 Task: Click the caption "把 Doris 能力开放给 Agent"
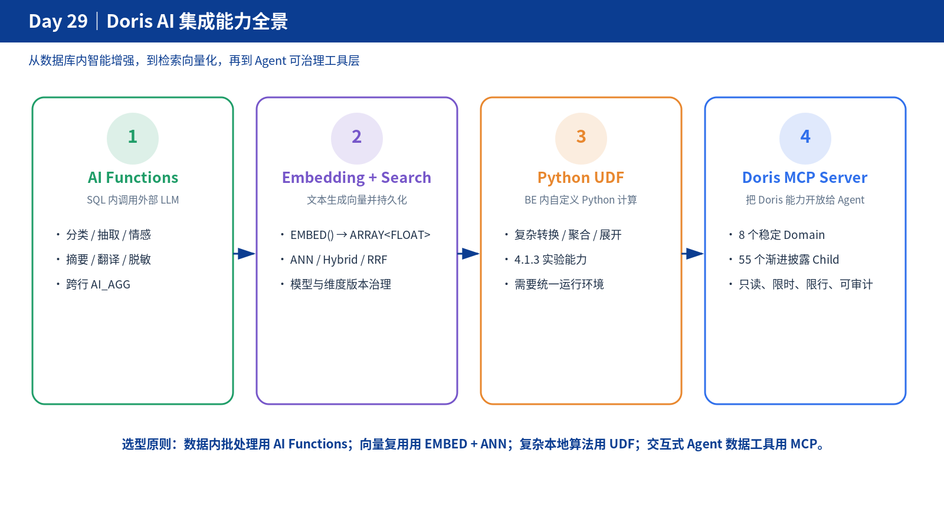click(805, 200)
